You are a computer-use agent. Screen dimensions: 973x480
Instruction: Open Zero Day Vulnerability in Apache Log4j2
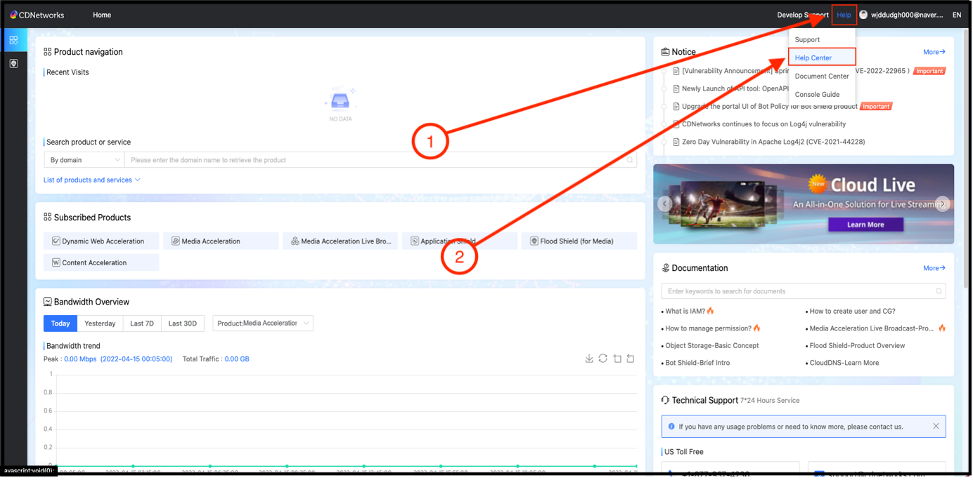tap(773, 142)
